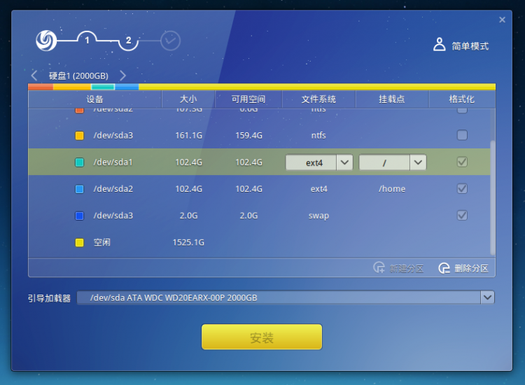Image resolution: width=525 pixels, height=385 pixels.
Task: Go to previous disk with left arrow
Action: tap(34, 76)
